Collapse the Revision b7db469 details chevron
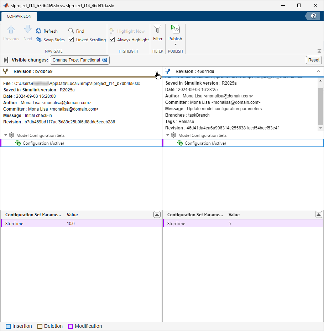Image resolution: width=324 pixels, height=331 pixels. [157, 71]
